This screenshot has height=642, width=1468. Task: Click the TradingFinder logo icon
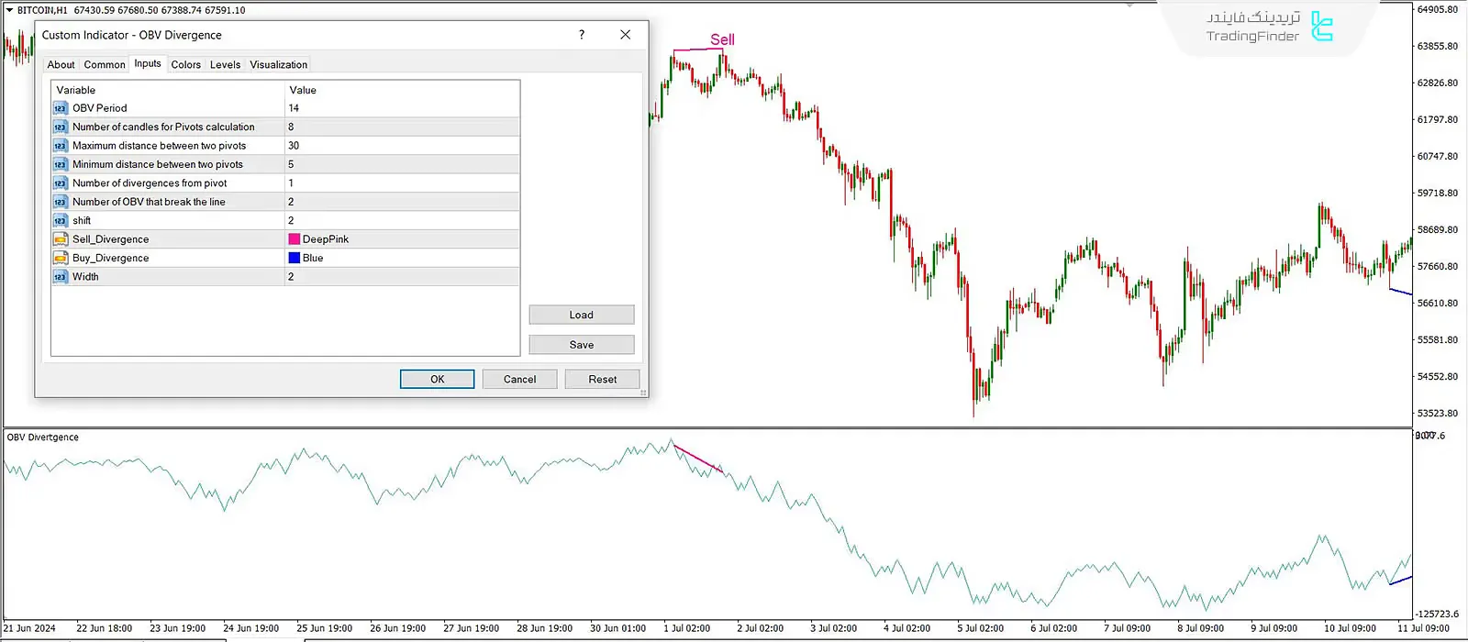click(1321, 27)
